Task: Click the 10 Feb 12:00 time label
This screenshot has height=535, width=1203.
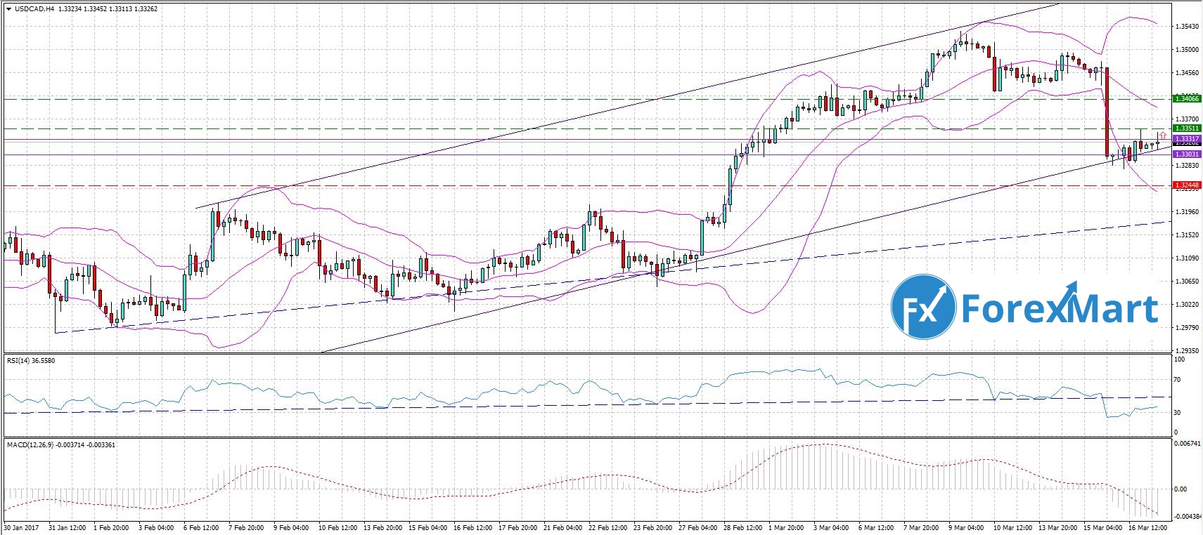Action: click(x=336, y=527)
